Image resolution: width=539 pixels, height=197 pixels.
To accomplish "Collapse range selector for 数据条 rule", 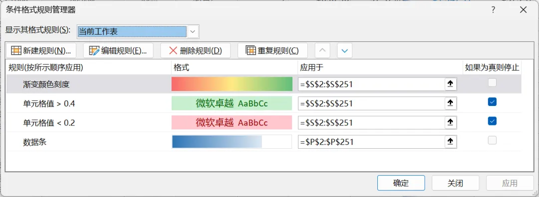I will coord(450,142).
